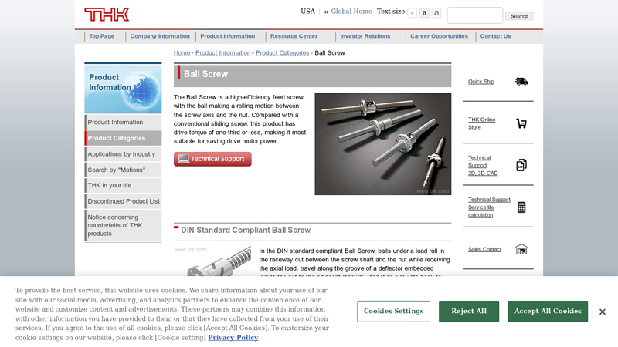Open the Resource Center menu item
The width and height of the screenshot is (618, 347).
click(x=294, y=36)
